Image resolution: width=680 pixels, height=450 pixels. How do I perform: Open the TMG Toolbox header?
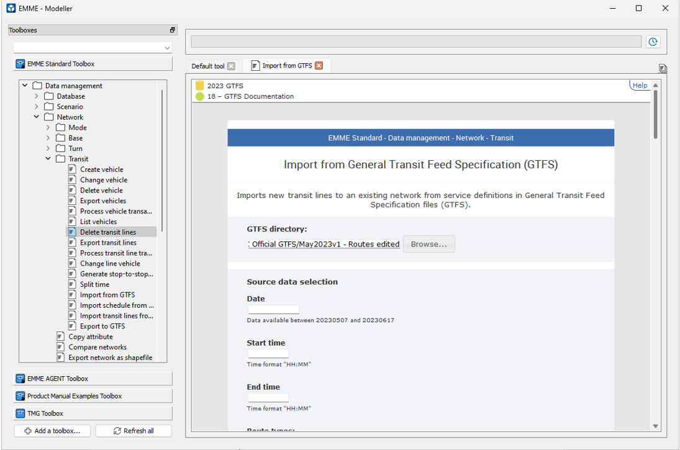pos(93,413)
